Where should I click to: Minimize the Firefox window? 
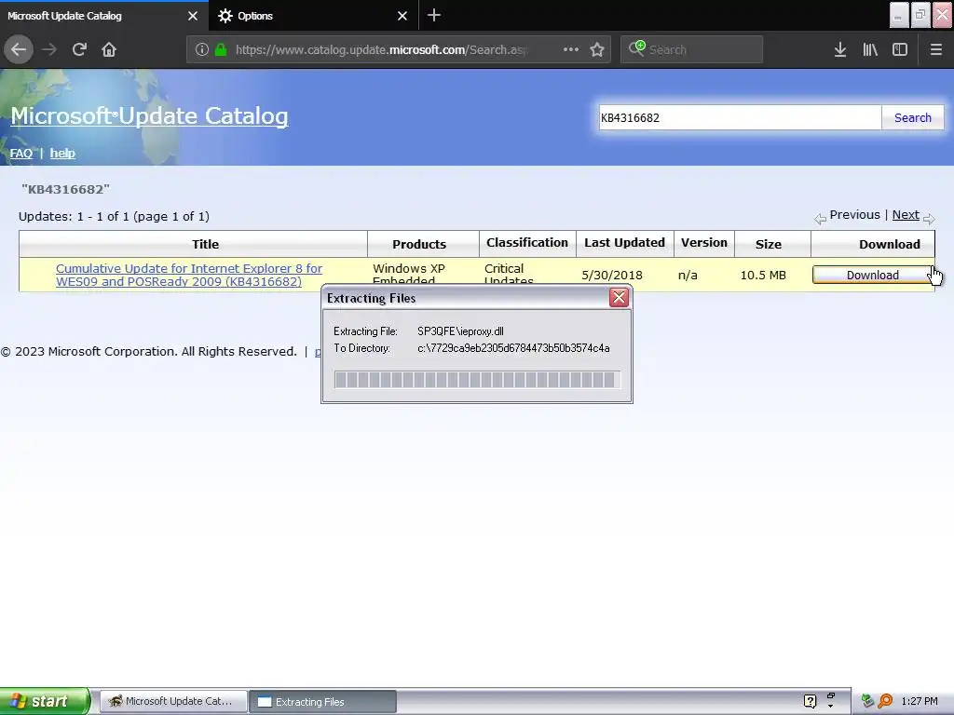pyautogui.click(x=899, y=15)
